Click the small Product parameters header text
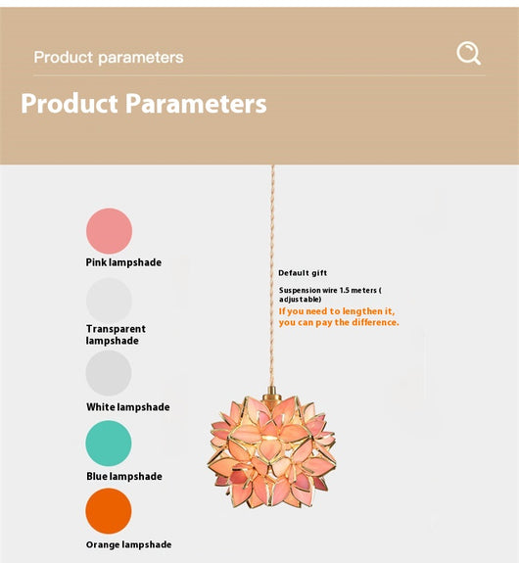 [109, 58]
